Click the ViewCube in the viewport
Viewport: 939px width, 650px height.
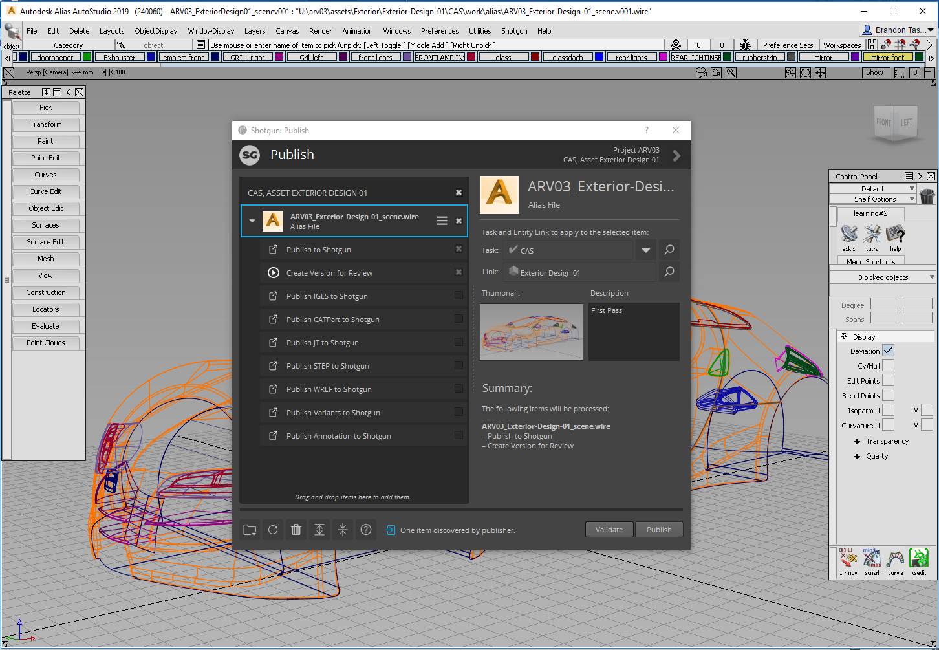tap(895, 123)
